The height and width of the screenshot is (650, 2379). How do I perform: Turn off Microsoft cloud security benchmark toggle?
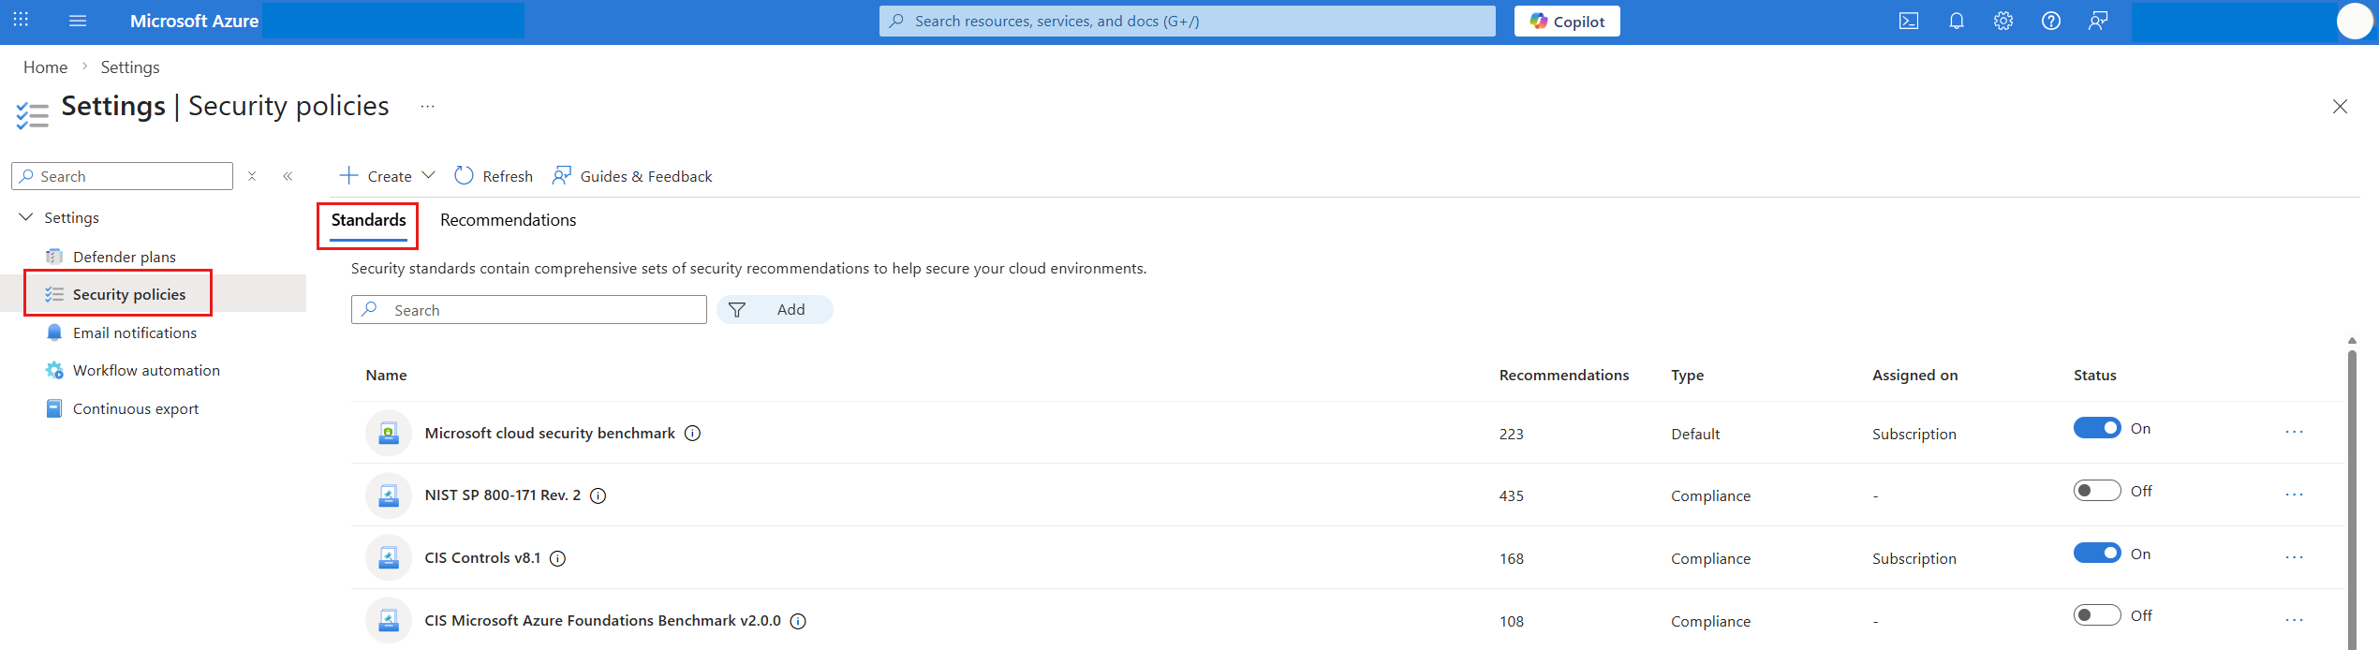pos(2097,428)
